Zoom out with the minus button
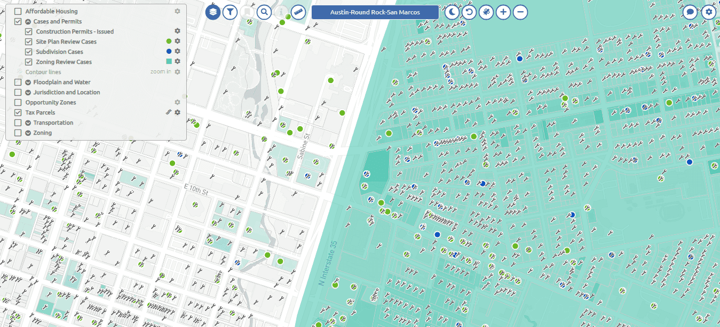The image size is (720, 327). point(520,12)
